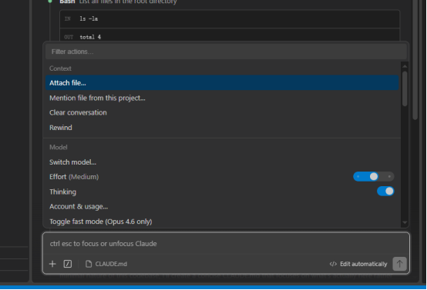Viewport: 427px width, 290px height.
Task: Focus the Filter actions search field
Action: click(x=226, y=52)
